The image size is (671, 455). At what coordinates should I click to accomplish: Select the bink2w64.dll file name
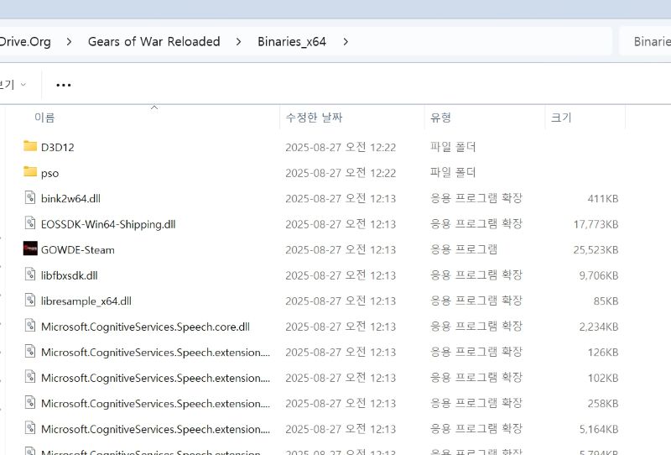click(x=70, y=198)
